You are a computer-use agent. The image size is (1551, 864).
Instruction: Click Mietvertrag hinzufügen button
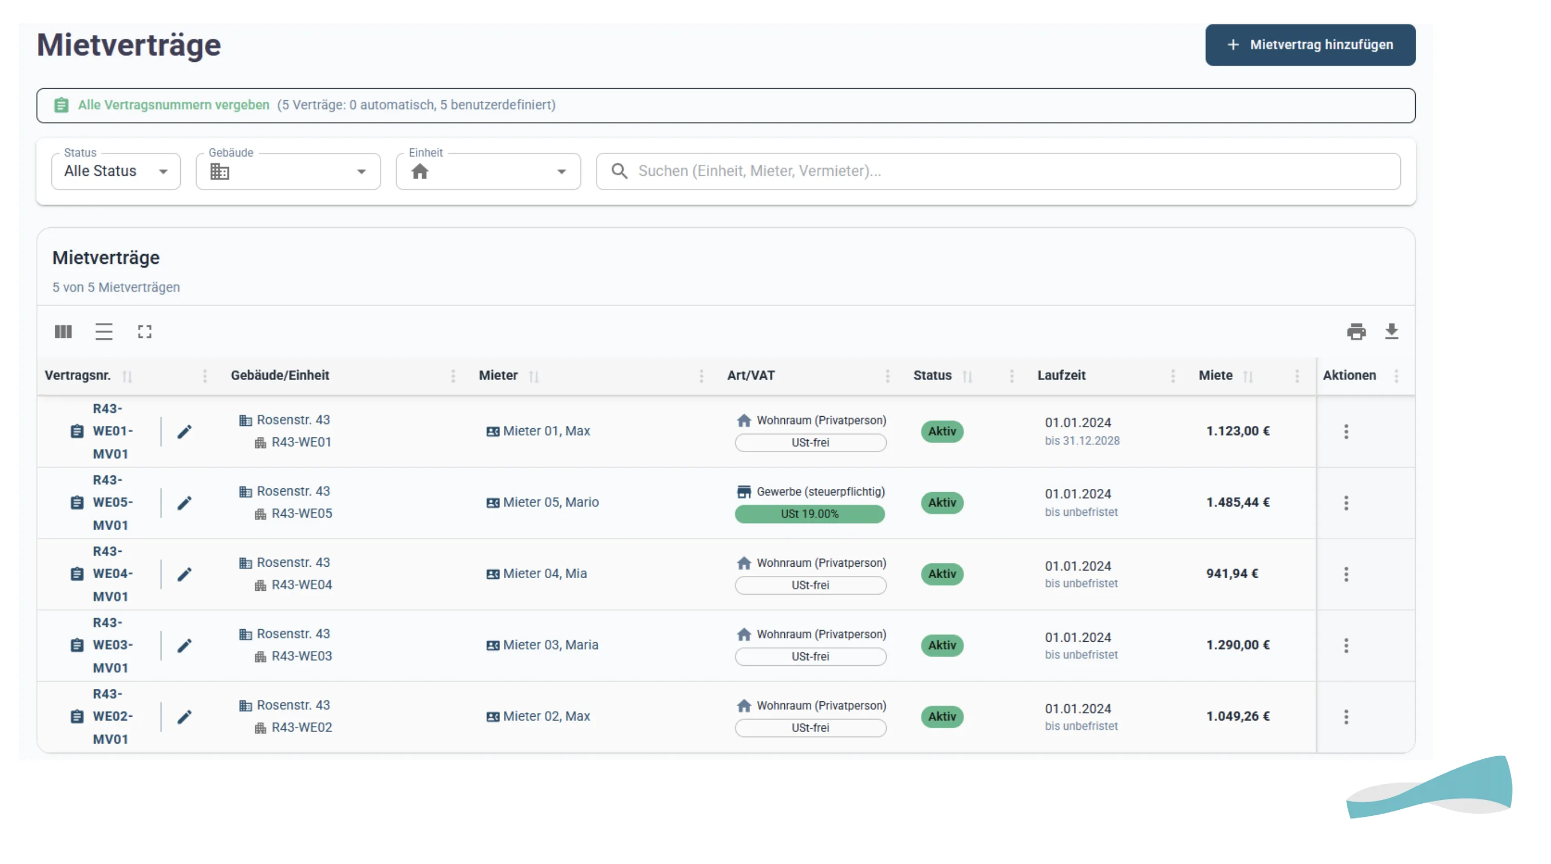(1309, 44)
